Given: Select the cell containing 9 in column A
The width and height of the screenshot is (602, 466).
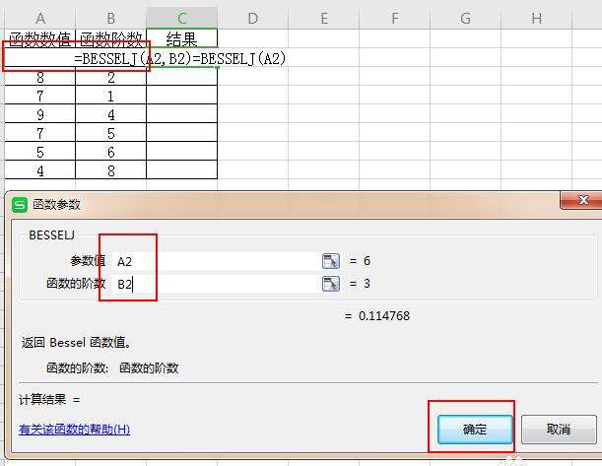Looking at the screenshot, I should point(40,114).
